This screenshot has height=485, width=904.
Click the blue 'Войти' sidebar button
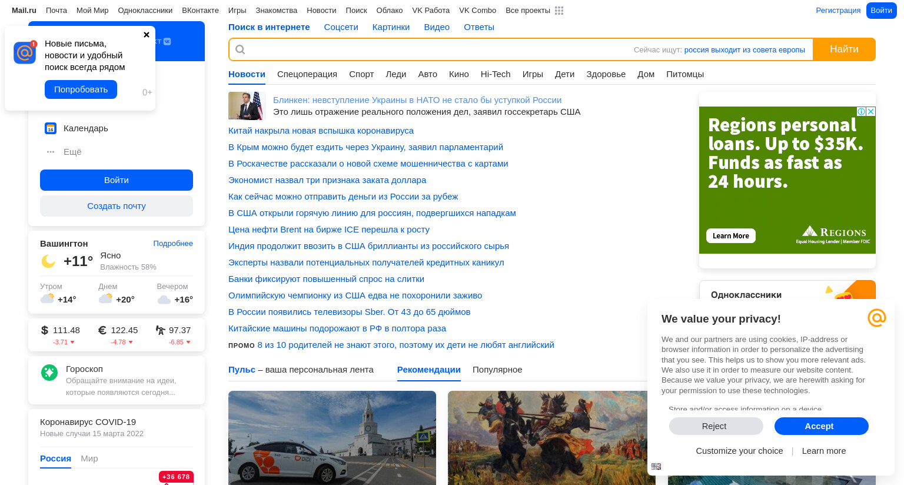click(x=117, y=180)
